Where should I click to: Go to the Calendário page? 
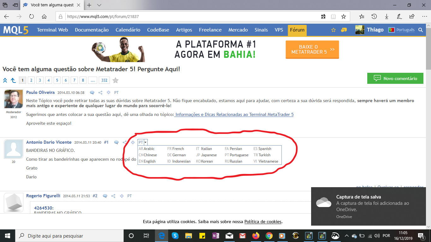click(128, 30)
